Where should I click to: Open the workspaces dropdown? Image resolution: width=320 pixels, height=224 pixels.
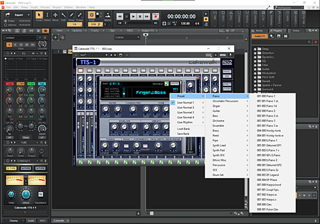tap(288, 8)
